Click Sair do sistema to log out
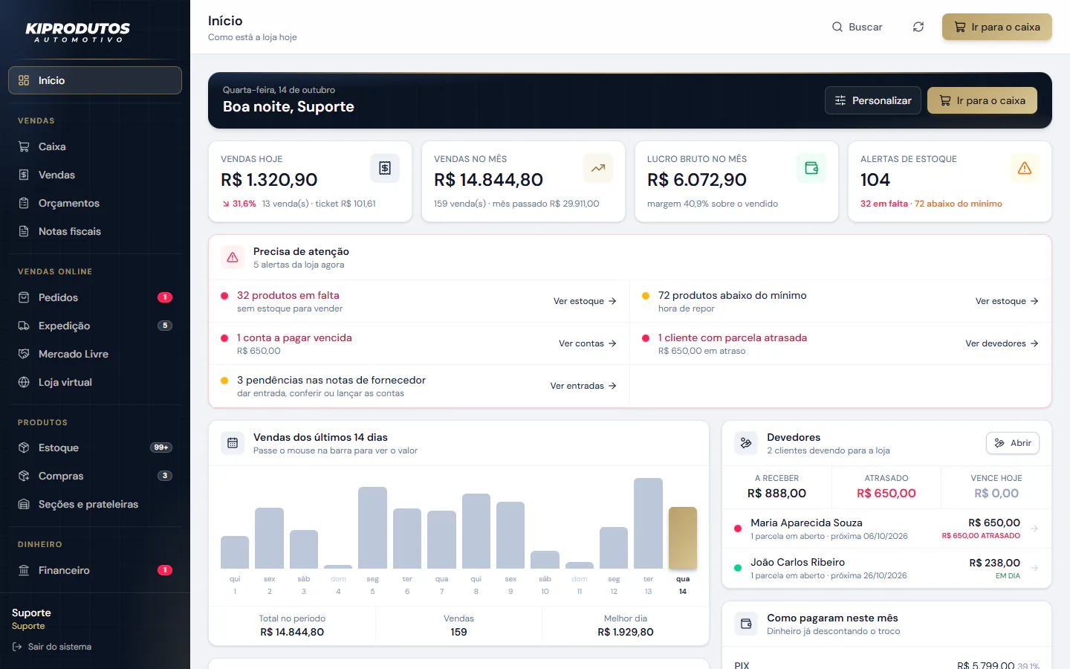 click(52, 647)
